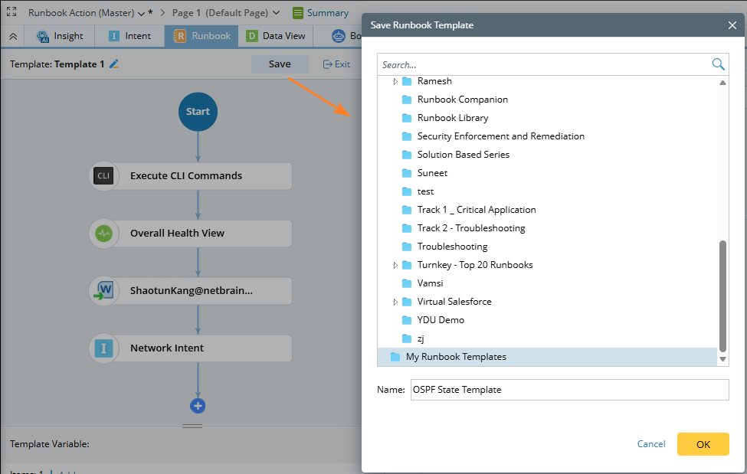
Task: Switch to the Data View tab
Action: point(275,36)
